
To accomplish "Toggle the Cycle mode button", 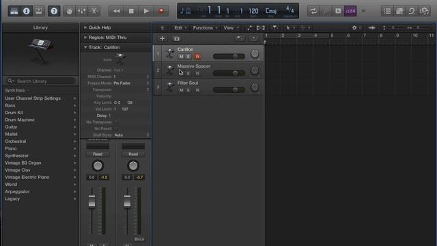I will tap(313, 11).
